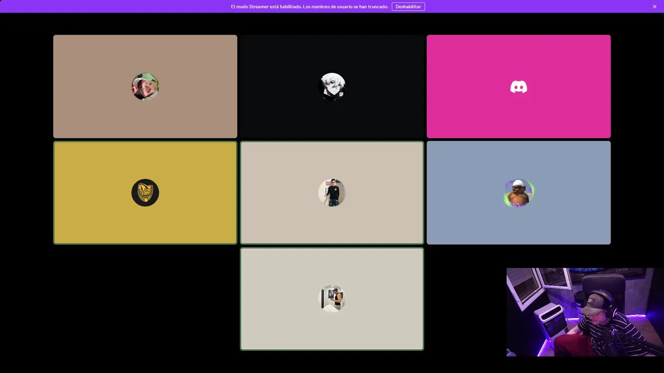This screenshot has width=664, height=373.
Task: Select avatar with green cap in tan tile
Action: [x=145, y=87]
